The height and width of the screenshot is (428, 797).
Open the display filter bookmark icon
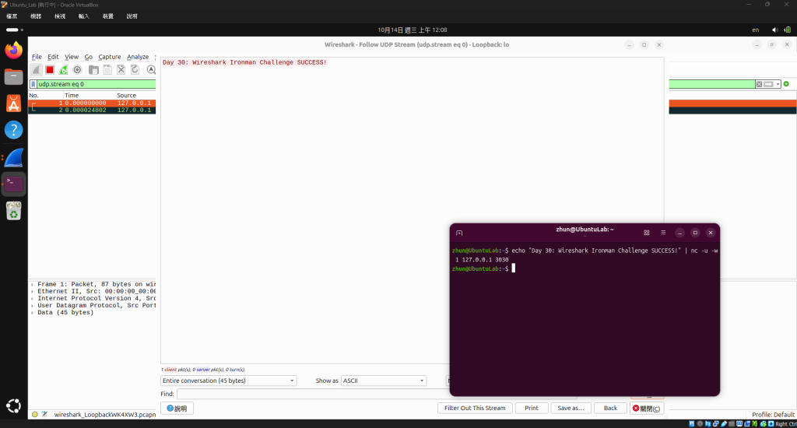33,84
